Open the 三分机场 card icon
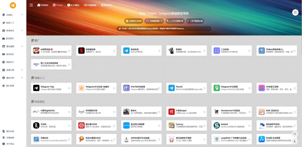The image size is (302, 147). [x=217, y=51]
